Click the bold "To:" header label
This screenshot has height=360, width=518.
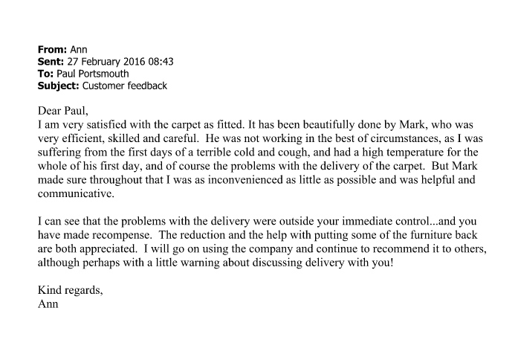[47, 74]
